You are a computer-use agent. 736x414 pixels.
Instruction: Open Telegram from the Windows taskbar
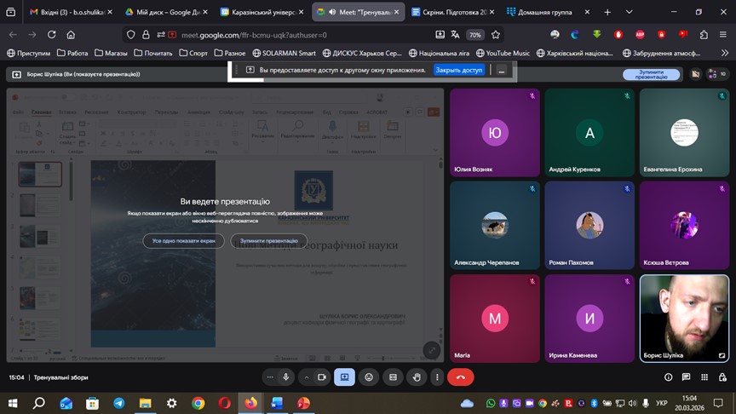click(x=118, y=403)
